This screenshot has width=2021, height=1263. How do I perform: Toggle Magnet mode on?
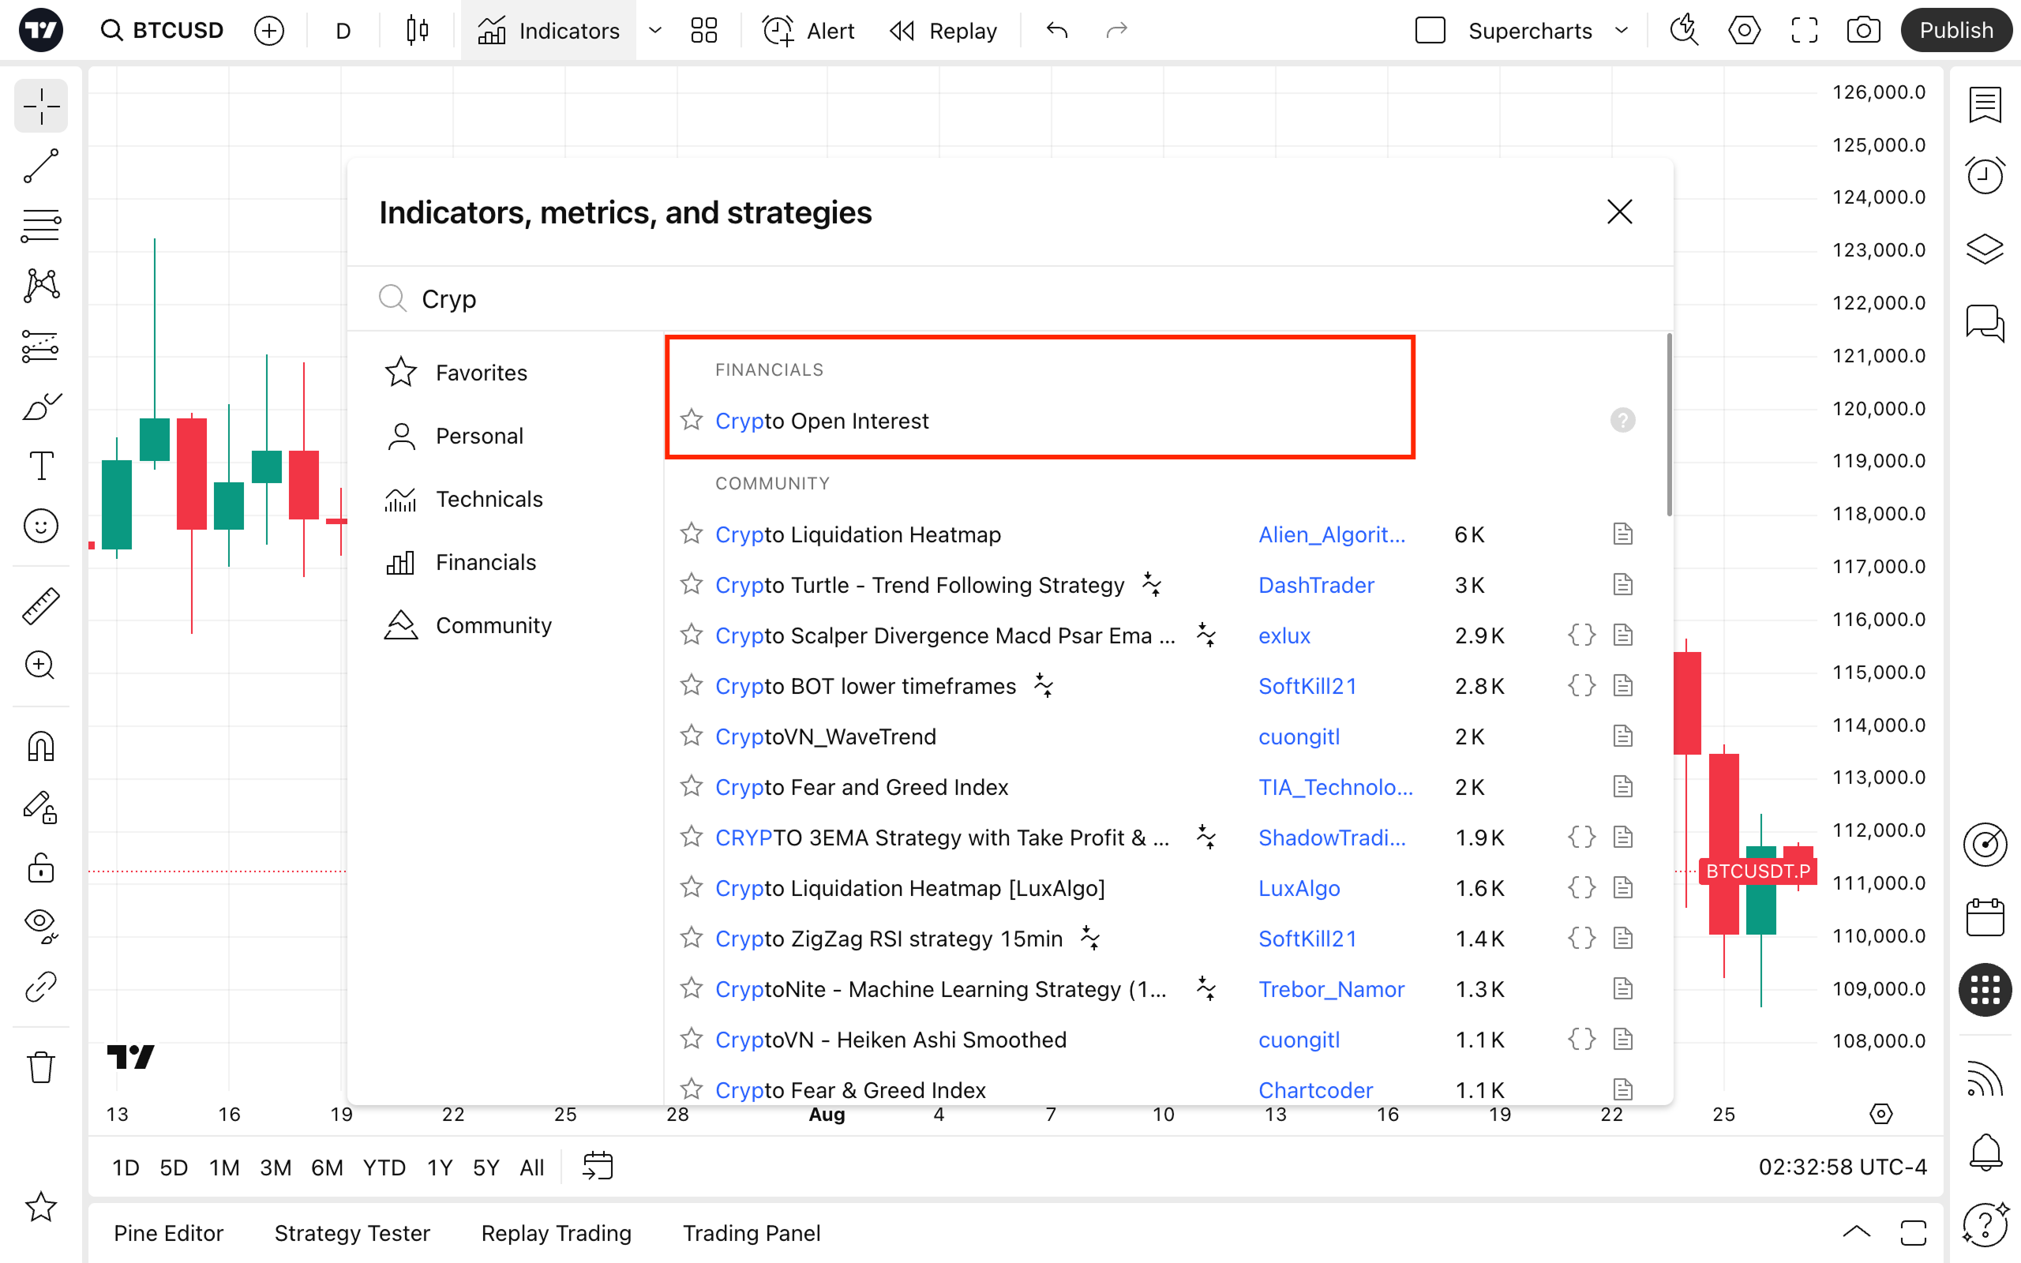coord(40,746)
